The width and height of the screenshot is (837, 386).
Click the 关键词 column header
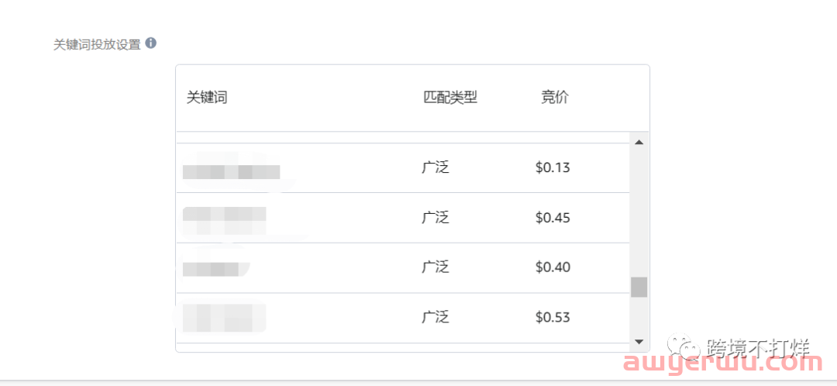[207, 98]
